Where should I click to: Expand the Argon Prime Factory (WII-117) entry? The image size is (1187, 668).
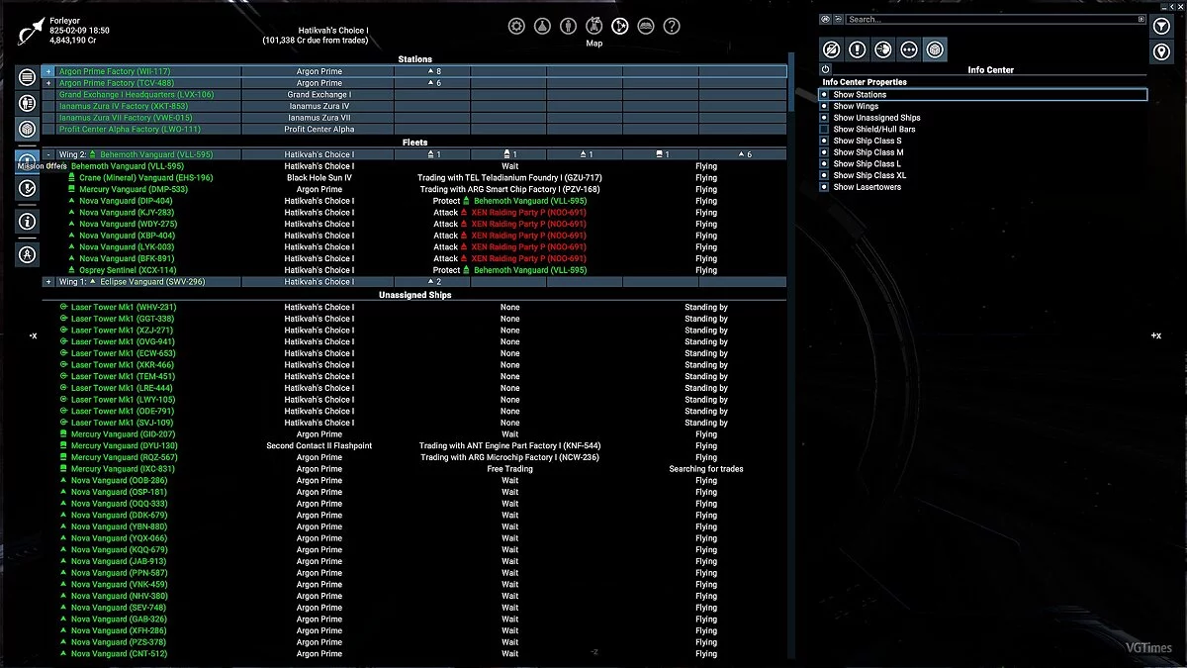point(46,71)
